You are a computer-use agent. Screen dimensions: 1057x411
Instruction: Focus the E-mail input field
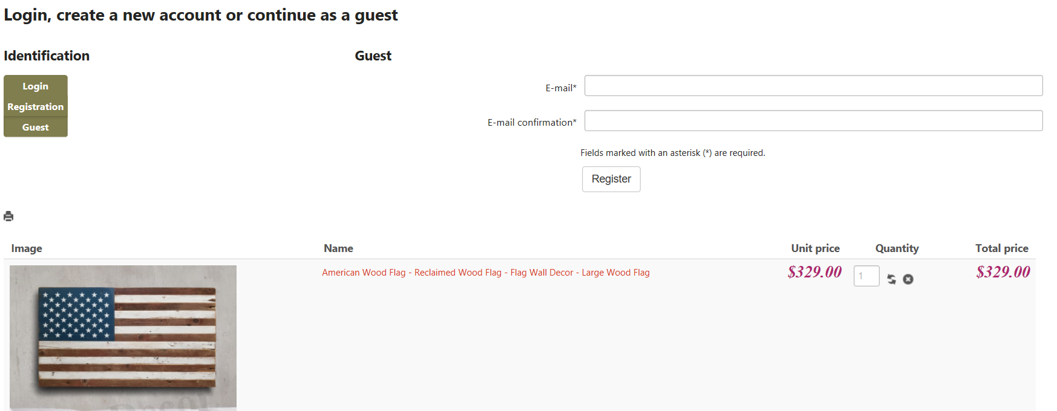[813, 86]
